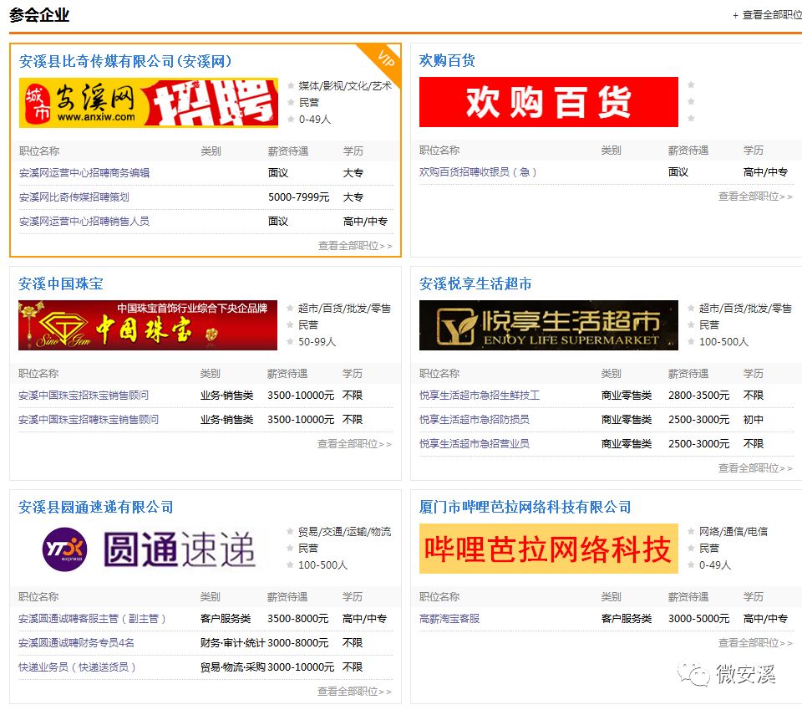The image size is (802, 710).
Task: Click 100-500人 in the 悦享生活超市 card
Action: tap(723, 341)
